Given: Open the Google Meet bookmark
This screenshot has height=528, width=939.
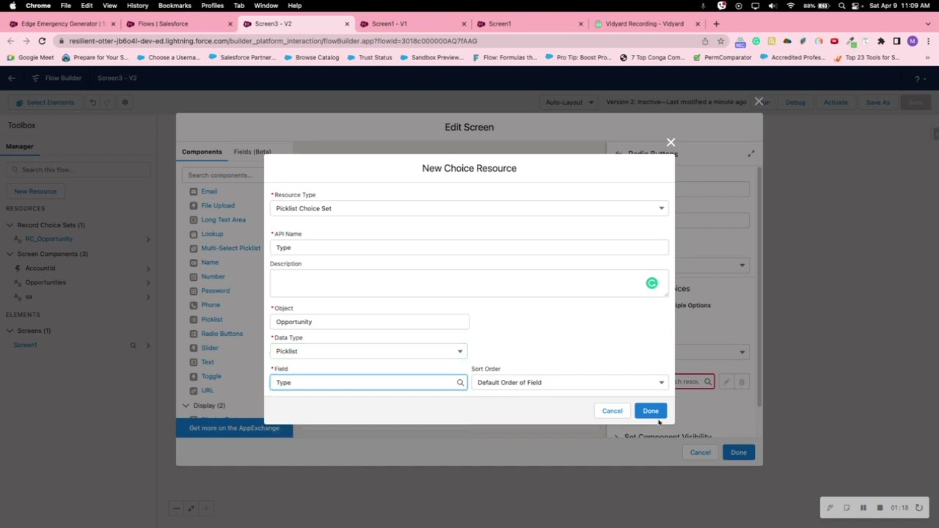Looking at the screenshot, I should (30, 57).
